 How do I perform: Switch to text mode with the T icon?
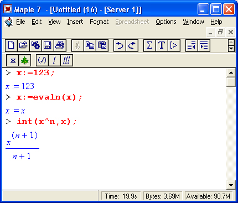pos(162,45)
